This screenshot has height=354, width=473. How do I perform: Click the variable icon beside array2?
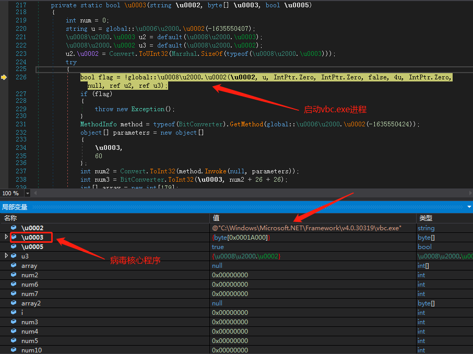tap(14, 303)
